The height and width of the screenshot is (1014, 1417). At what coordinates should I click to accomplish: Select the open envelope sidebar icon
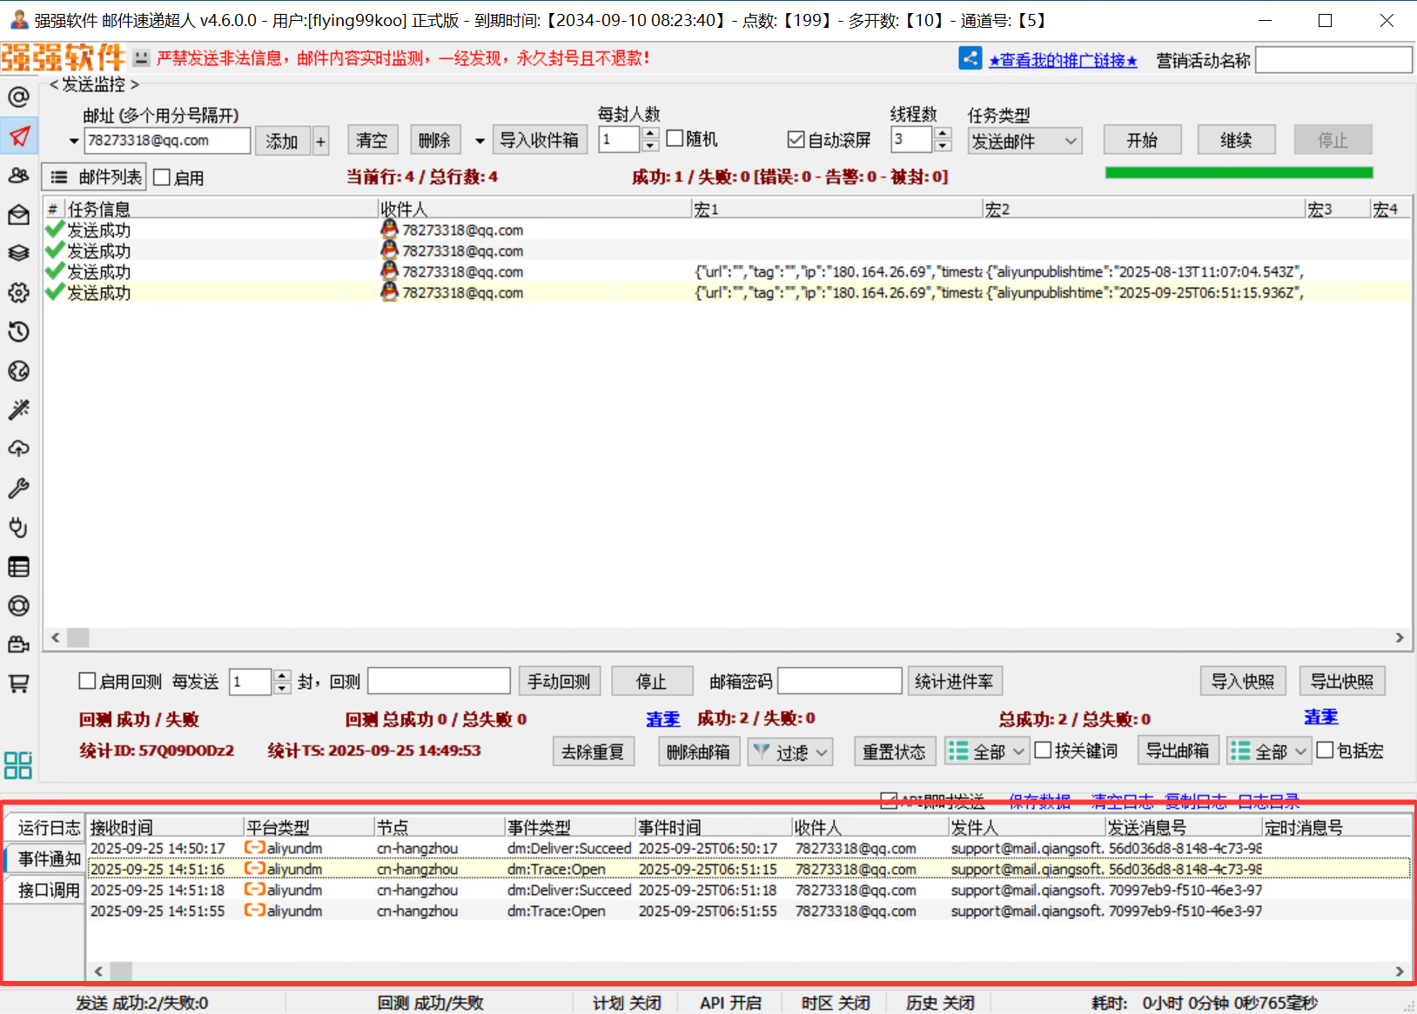pos(18,215)
